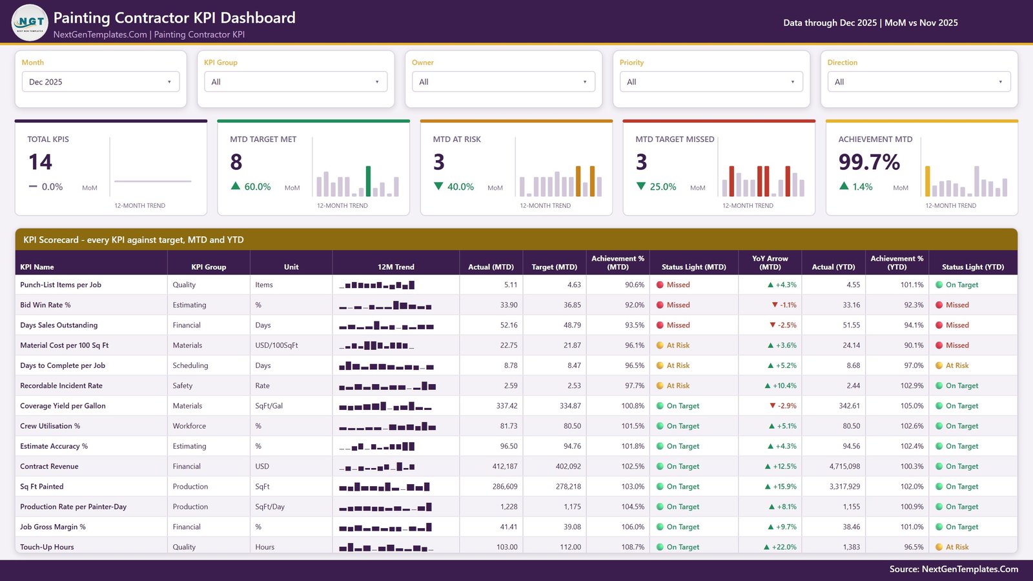
Task: Click YoY down arrow -2.5% for Days Sales Outstanding
Action: [x=772, y=325]
